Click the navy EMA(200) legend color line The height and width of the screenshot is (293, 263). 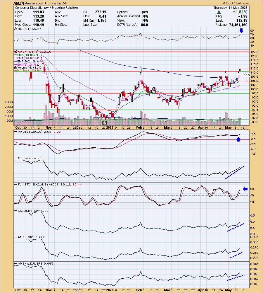pyautogui.click(x=16, y=61)
